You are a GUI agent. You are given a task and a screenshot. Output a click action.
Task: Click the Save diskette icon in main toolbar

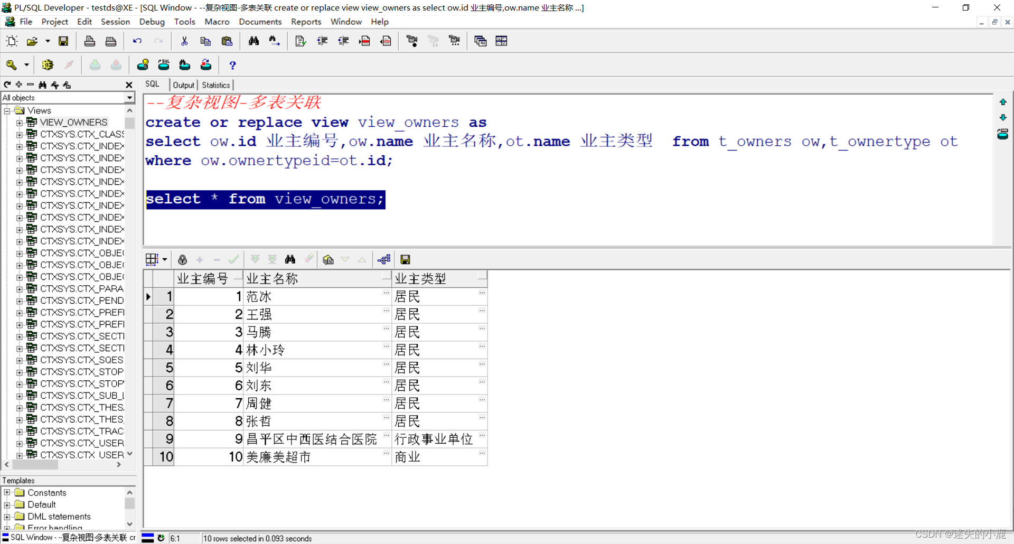click(x=63, y=41)
